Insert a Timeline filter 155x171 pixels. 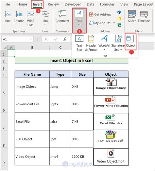(144, 16)
